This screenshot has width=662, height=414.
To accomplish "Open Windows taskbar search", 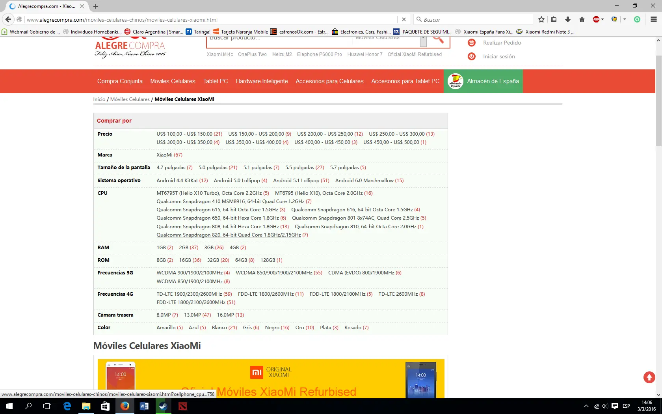I will pyautogui.click(x=28, y=406).
